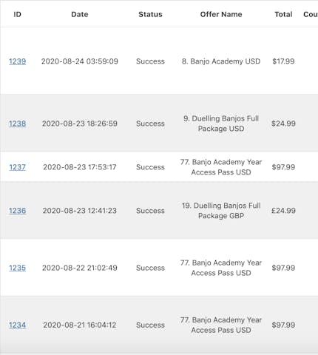Click the £24.99 total for order 1236

[x=283, y=211]
